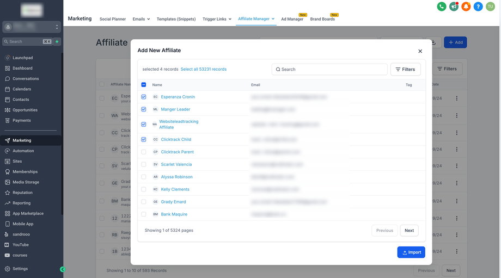The image size is (501, 278).
Task: Click the Payments sidebar icon
Action: tap(7, 120)
